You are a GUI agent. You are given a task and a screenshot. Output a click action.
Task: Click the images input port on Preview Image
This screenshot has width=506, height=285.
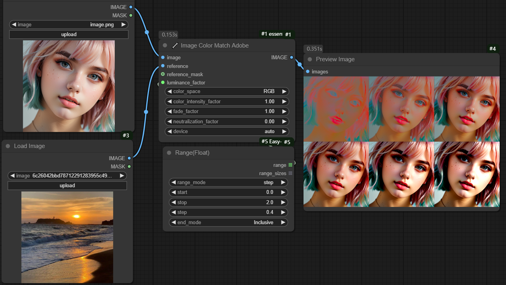click(308, 72)
